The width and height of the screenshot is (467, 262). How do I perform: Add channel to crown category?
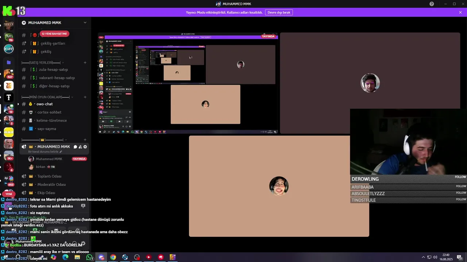pos(85,140)
